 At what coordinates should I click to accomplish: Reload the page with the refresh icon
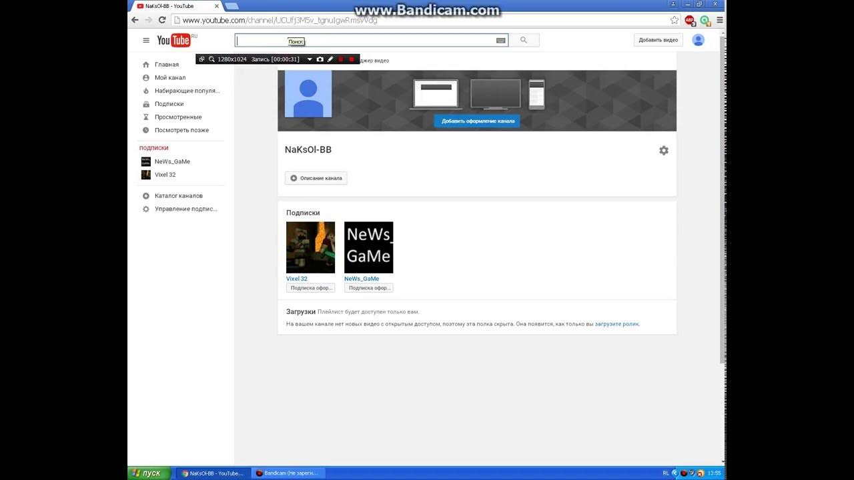[162, 20]
